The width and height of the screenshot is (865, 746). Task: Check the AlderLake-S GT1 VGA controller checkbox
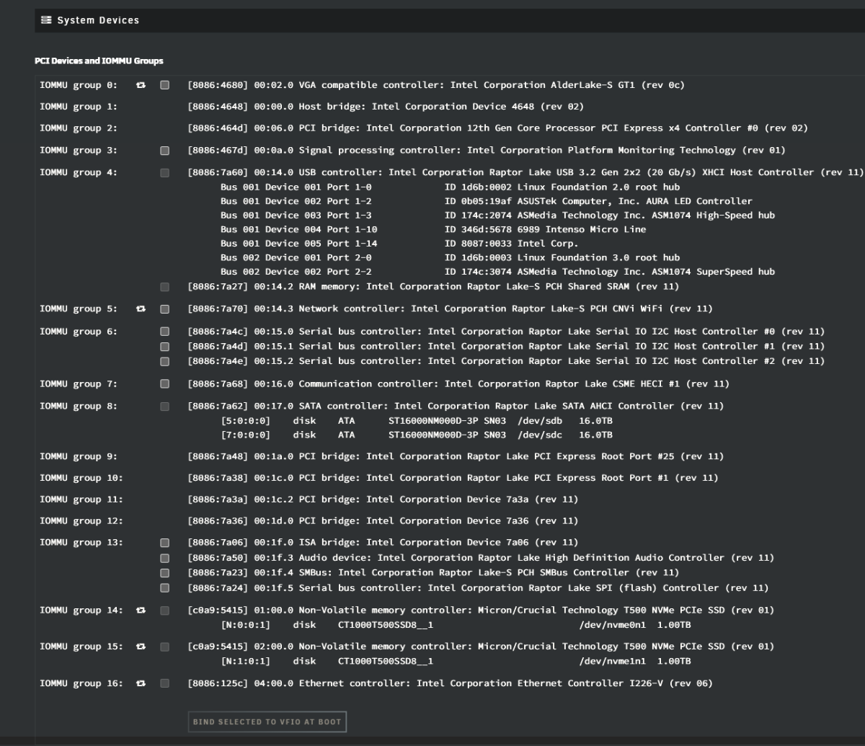[x=164, y=84]
